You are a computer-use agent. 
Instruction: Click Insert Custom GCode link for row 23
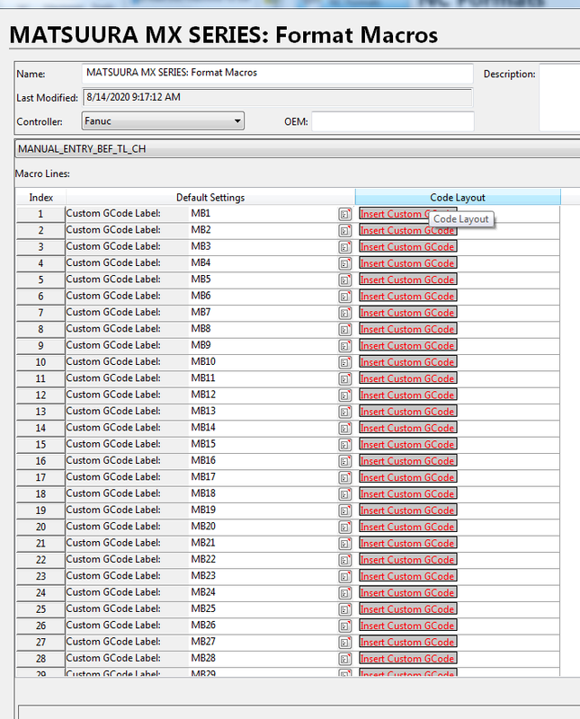point(407,576)
